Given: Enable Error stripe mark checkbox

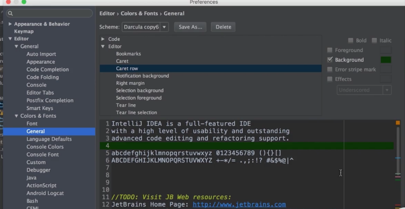Looking at the screenshot, I should pyautogui.click(x=330, y=70).
